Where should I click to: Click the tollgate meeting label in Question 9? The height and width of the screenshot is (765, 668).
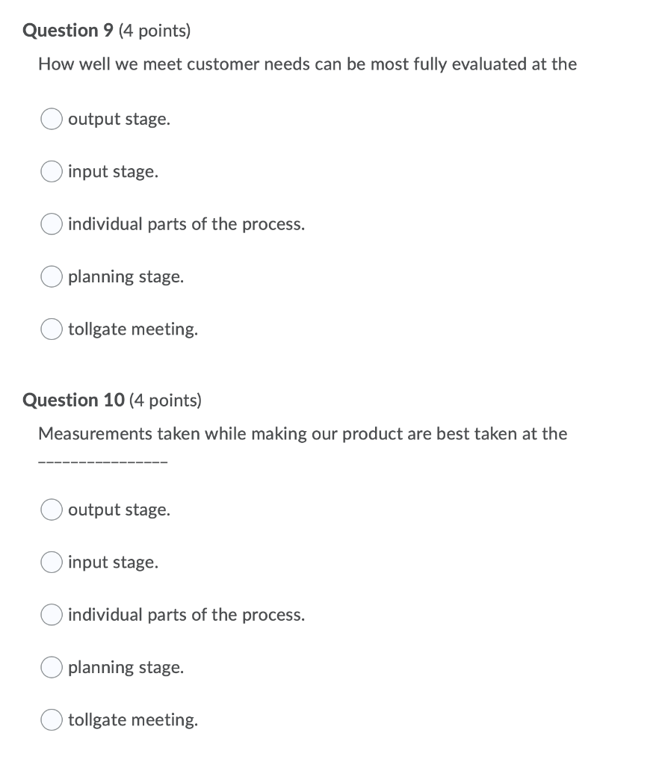coord(132,329)
